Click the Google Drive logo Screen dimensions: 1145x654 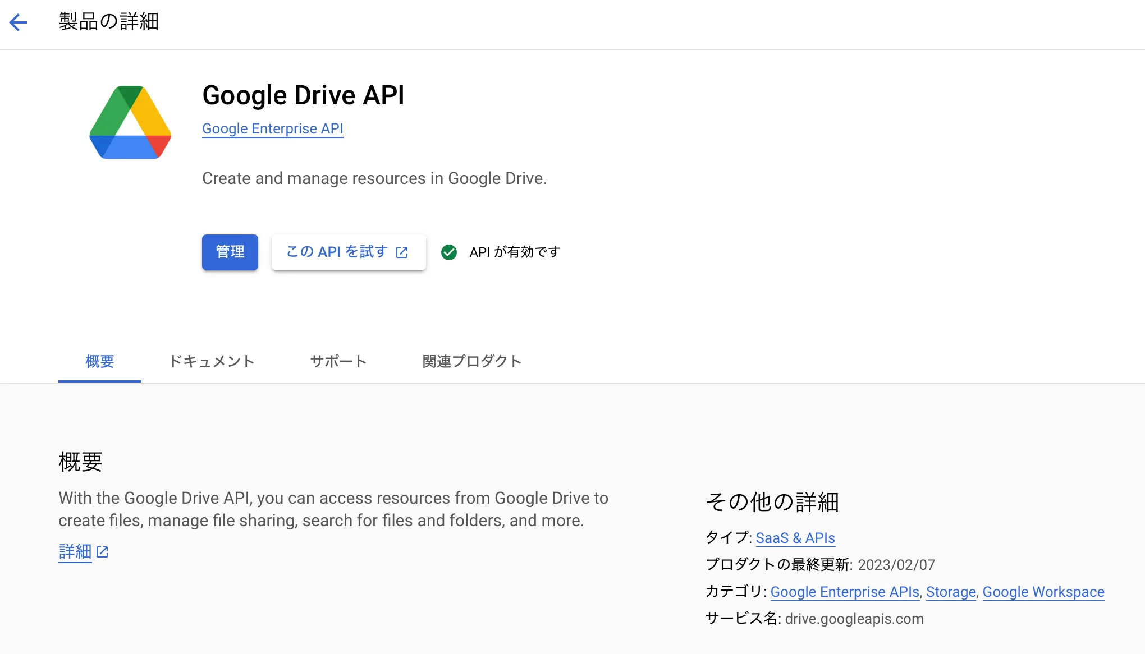point(130,122)
